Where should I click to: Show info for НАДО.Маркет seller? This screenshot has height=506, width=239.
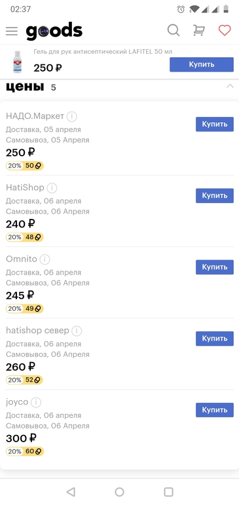[x=72, y=116]
